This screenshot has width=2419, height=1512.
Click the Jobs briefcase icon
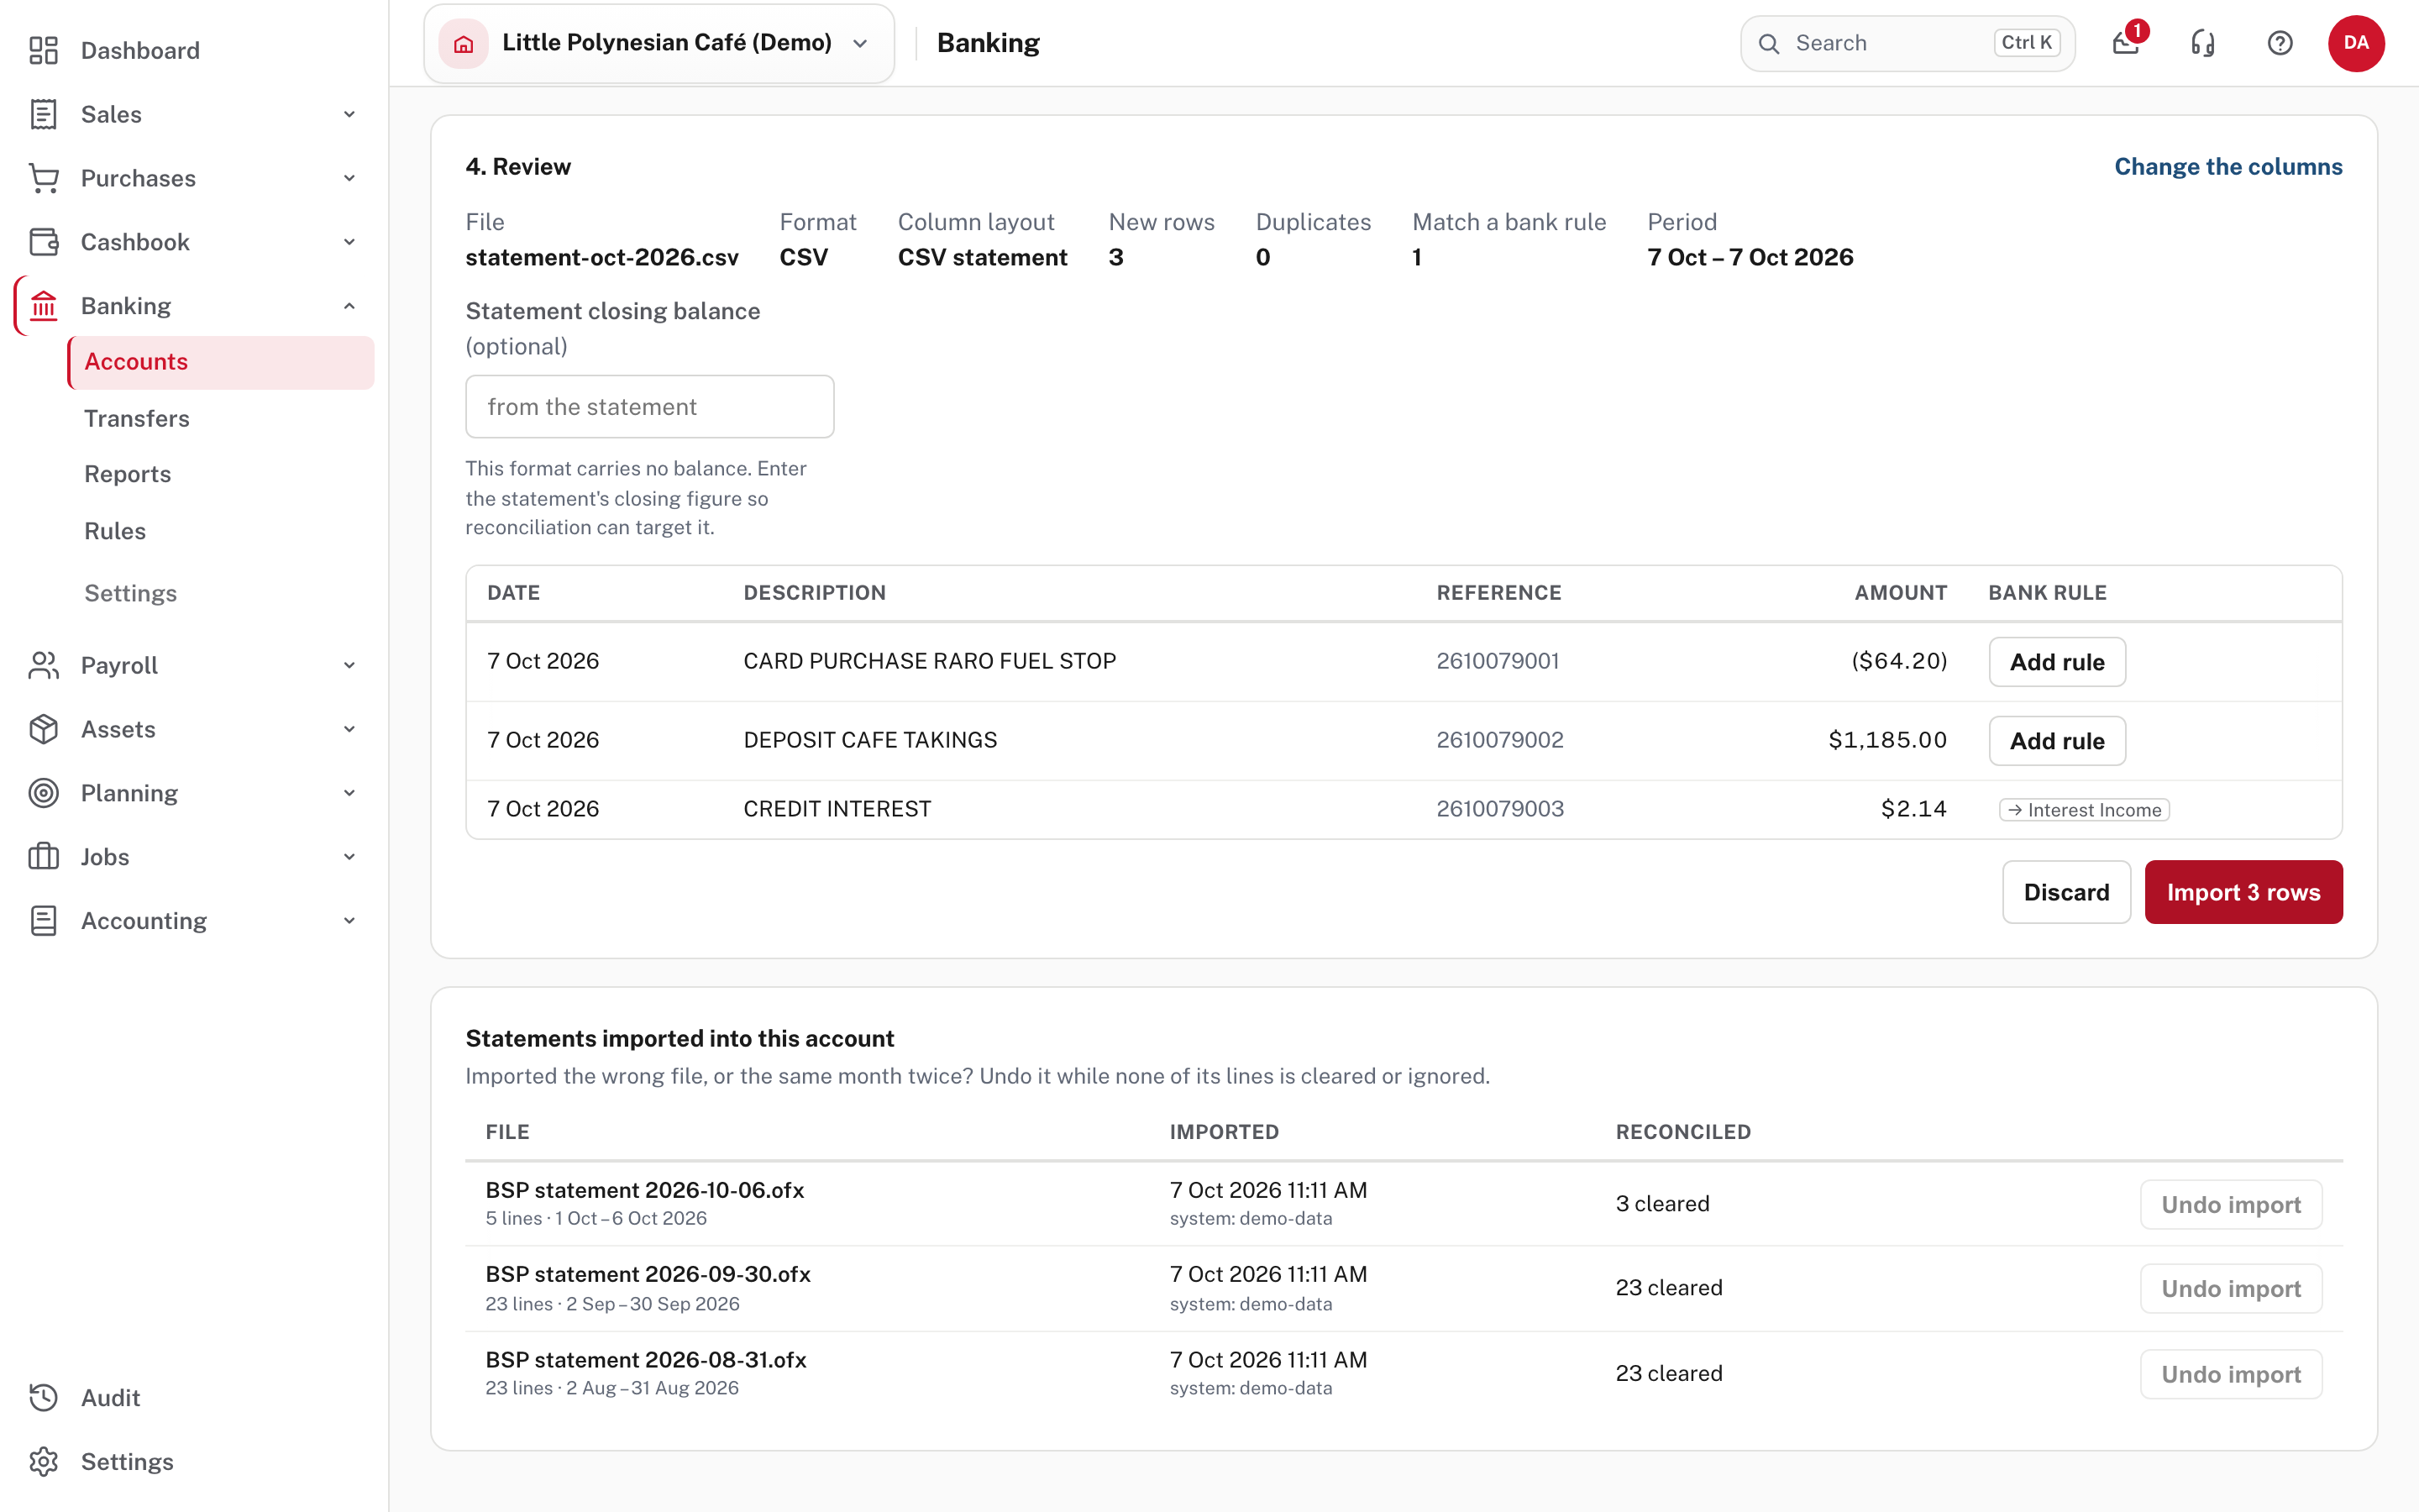[x=43, y=857]
